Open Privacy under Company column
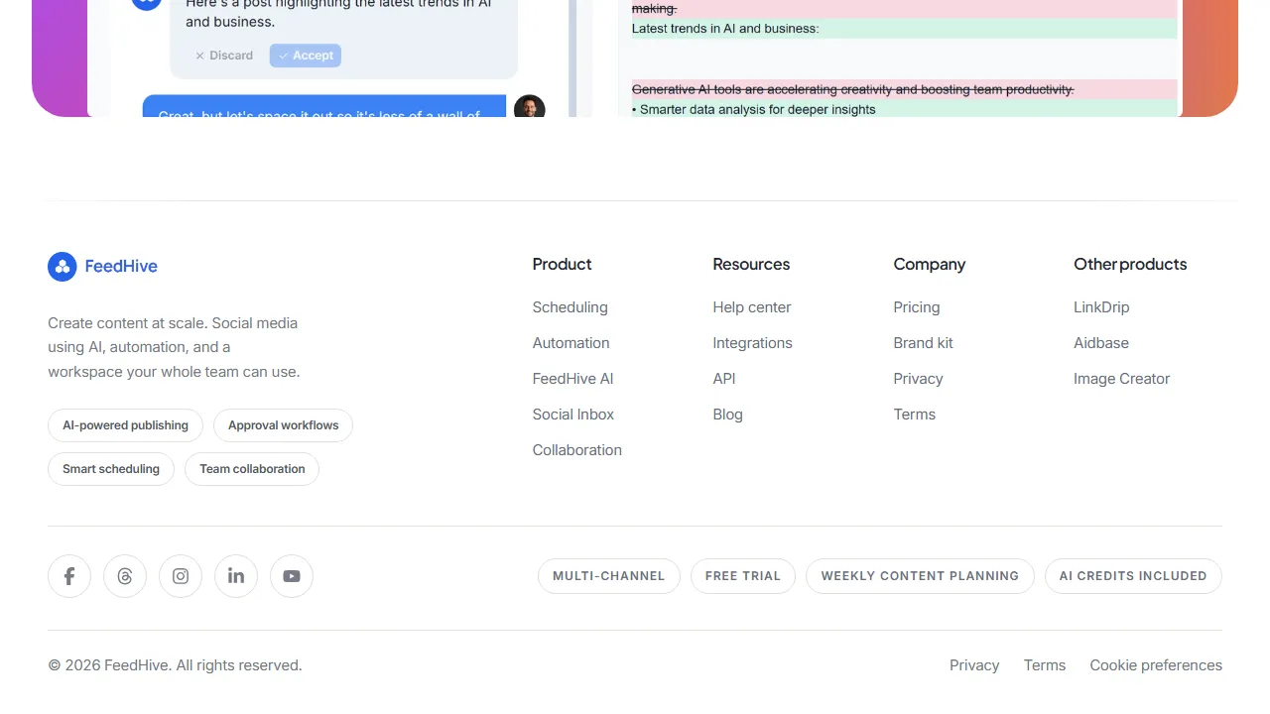This screenshot has height=714, width=1270. click(x=919, y=379)
